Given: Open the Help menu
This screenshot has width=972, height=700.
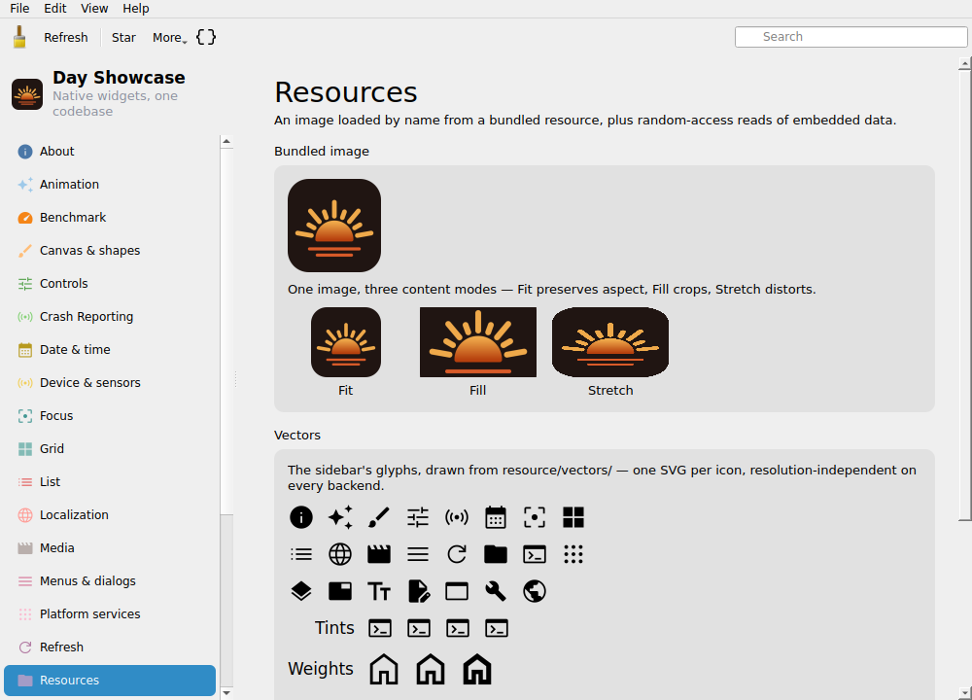Looking at the screenshot, I should click(136, 9).
